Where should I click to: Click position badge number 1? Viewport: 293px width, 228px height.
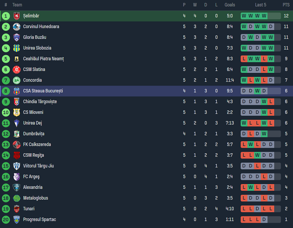(6, 16)
